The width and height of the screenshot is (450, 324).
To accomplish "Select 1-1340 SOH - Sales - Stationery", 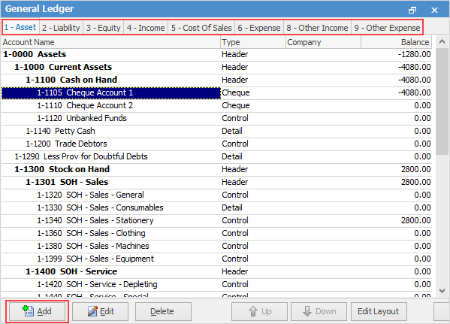I will 216,220.
